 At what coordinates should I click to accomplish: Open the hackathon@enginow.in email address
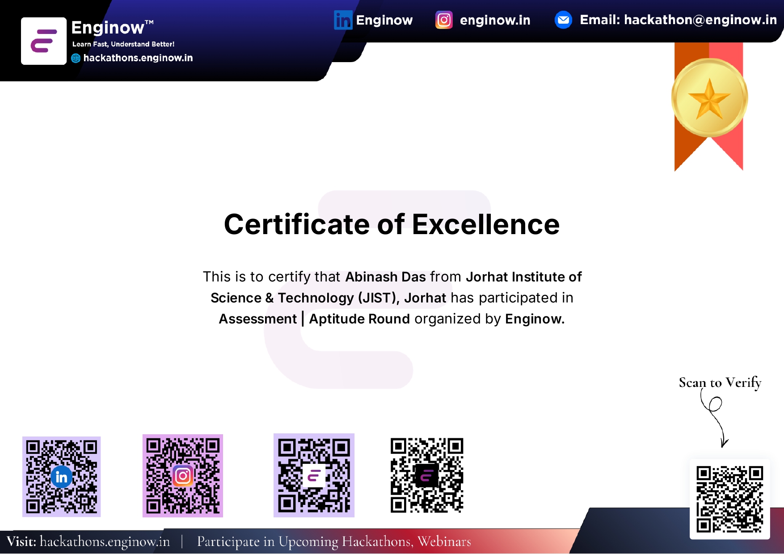tap(700, 20)
